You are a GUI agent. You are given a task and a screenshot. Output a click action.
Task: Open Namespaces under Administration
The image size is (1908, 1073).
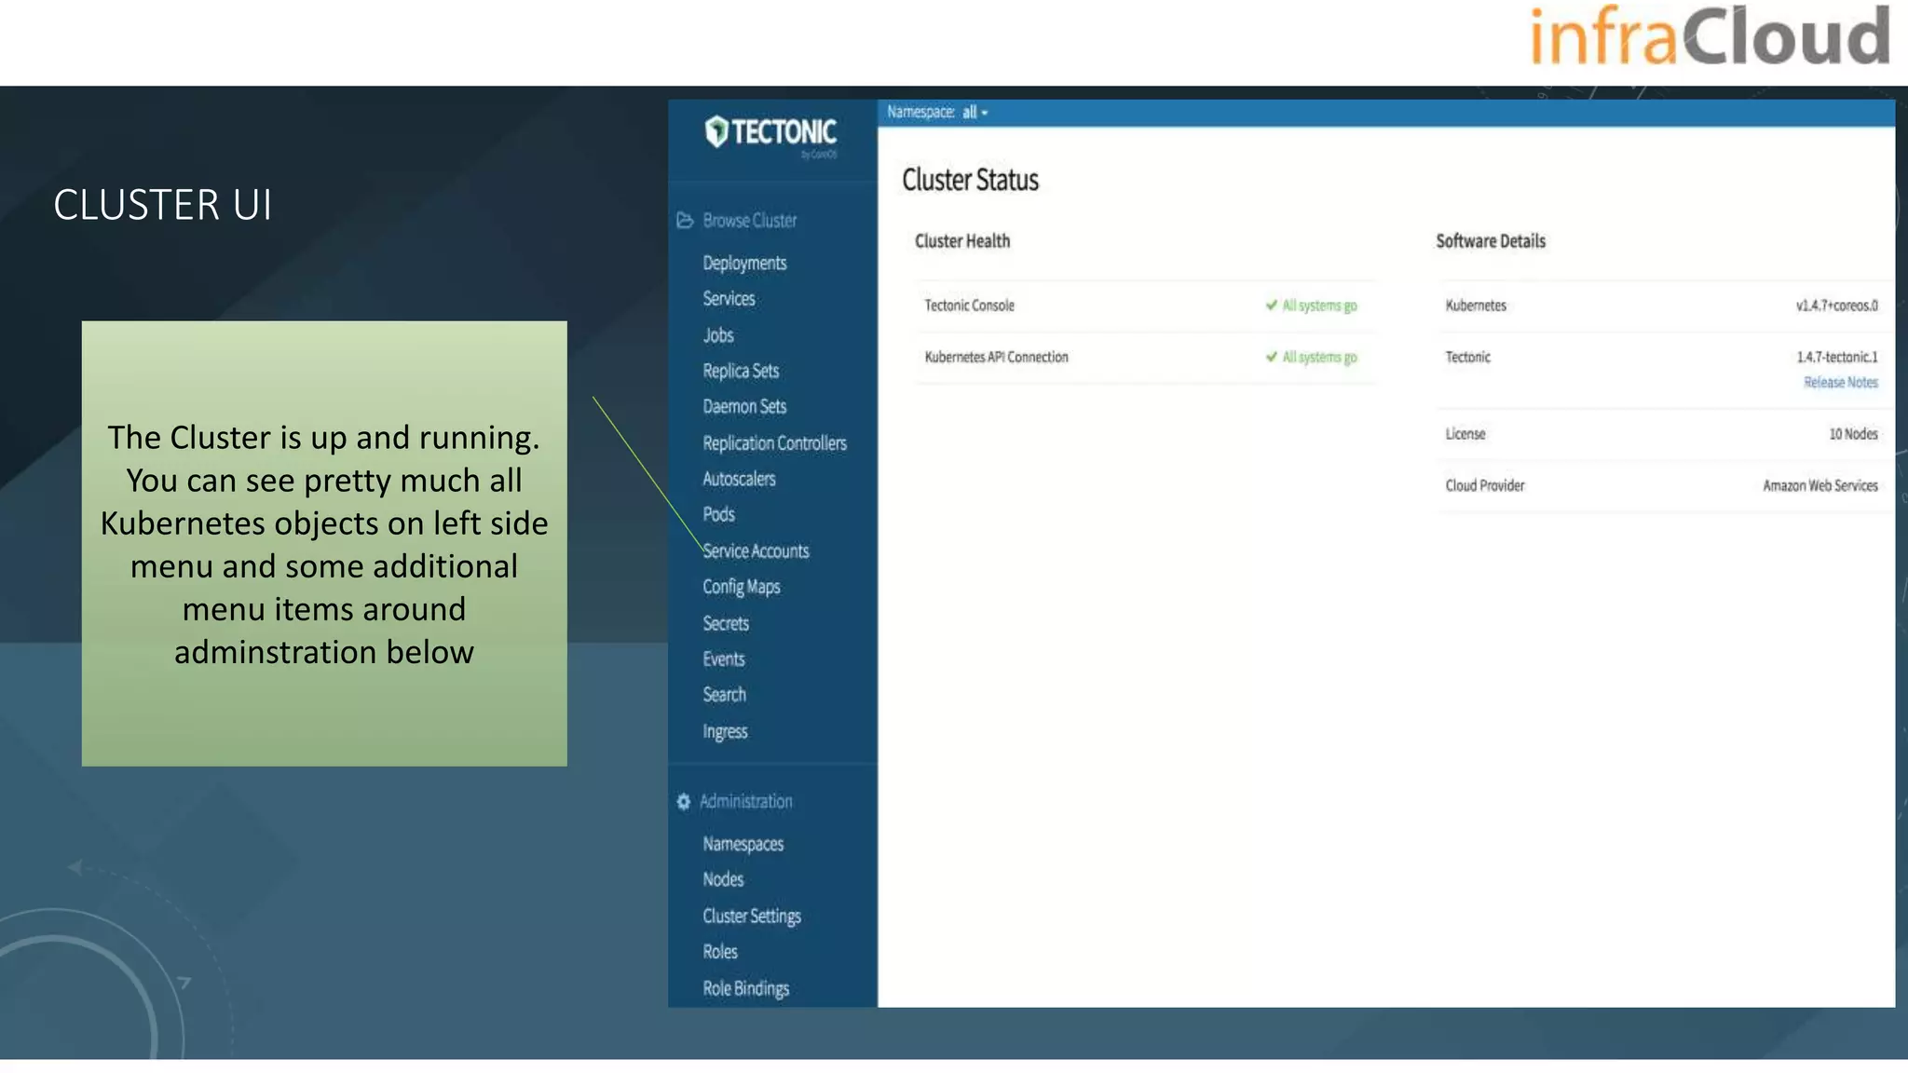[743, 844]
